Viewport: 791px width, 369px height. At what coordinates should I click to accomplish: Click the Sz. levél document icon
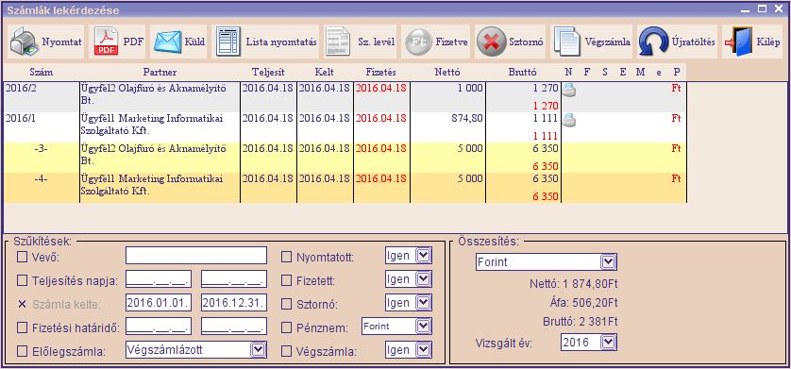(x=338, y=42)
